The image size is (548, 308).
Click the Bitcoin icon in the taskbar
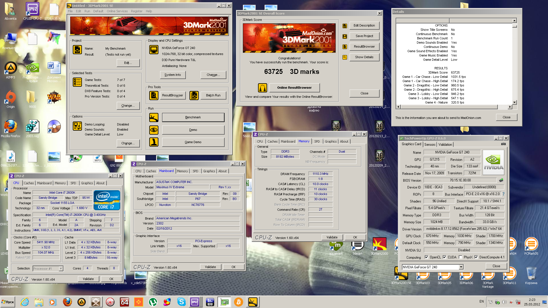tap(238, 302)
